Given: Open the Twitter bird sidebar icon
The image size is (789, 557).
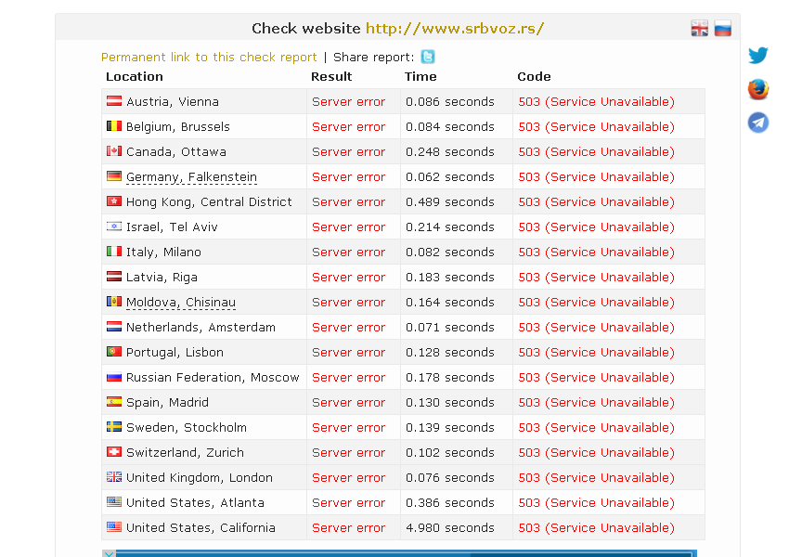Looking at the screenshot, I should coord(757,55).
